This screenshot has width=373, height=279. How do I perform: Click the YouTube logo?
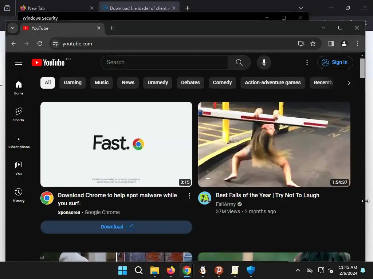tap(48, 62)
